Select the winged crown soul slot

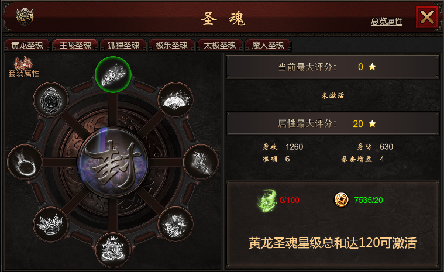(51, 224)
